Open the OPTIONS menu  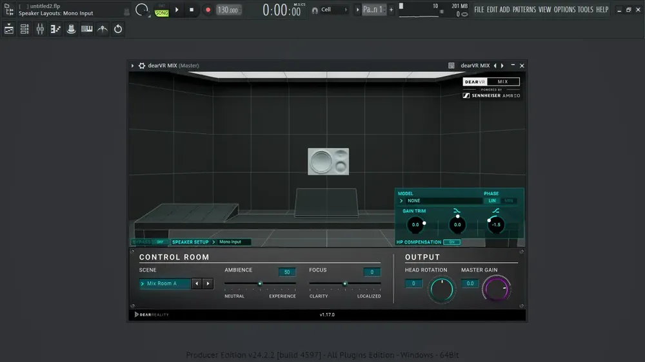(x=564, y=10)
